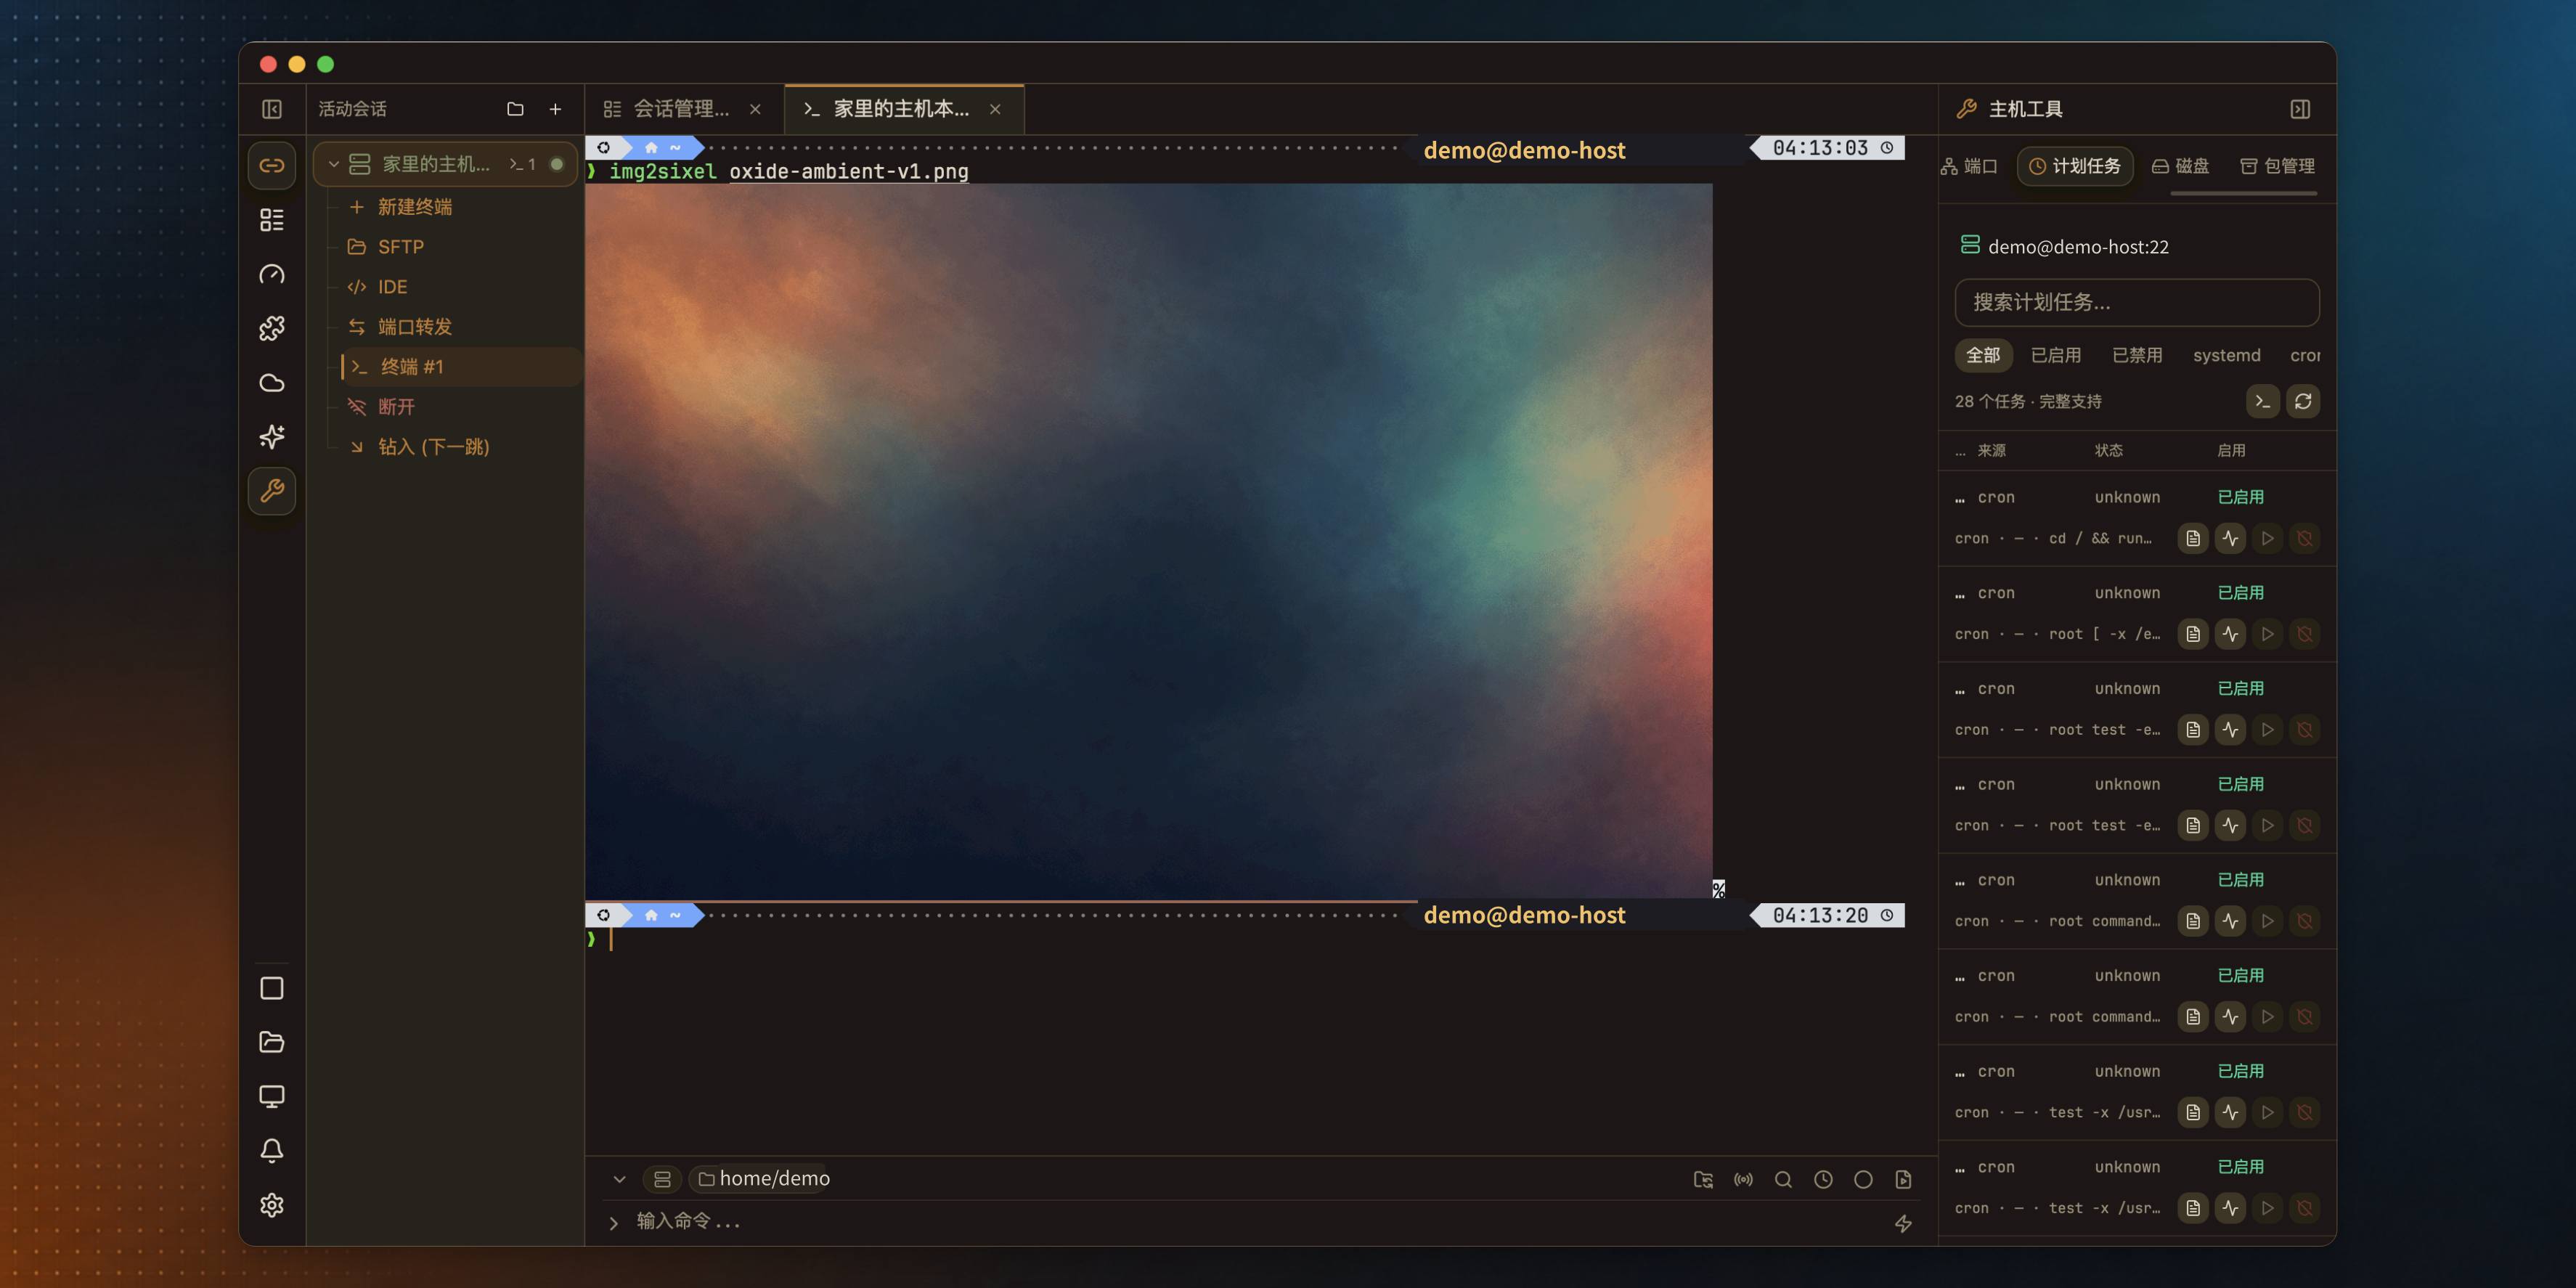Select the 全部 filter chip
Viewport: 2576px width, 1288px height.
[x=1983, y=355]
